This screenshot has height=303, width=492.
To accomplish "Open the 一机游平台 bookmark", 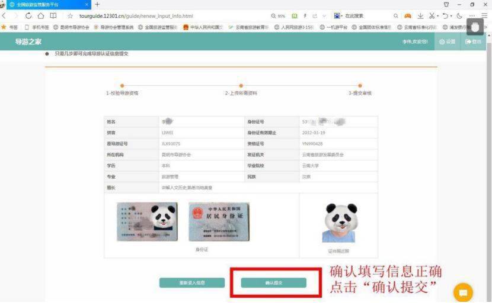I will (x=333, y=27).
